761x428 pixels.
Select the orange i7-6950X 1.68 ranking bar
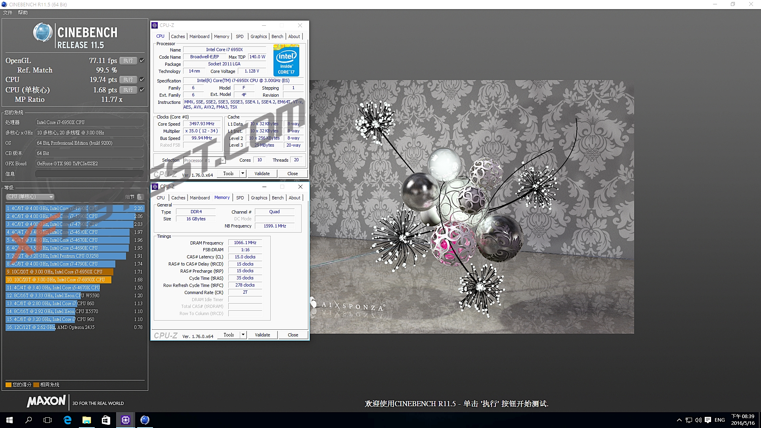click(x=59, y=280)
